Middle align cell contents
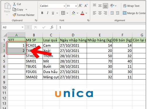This screenshot has height=109, width=147. pos(100,6)
